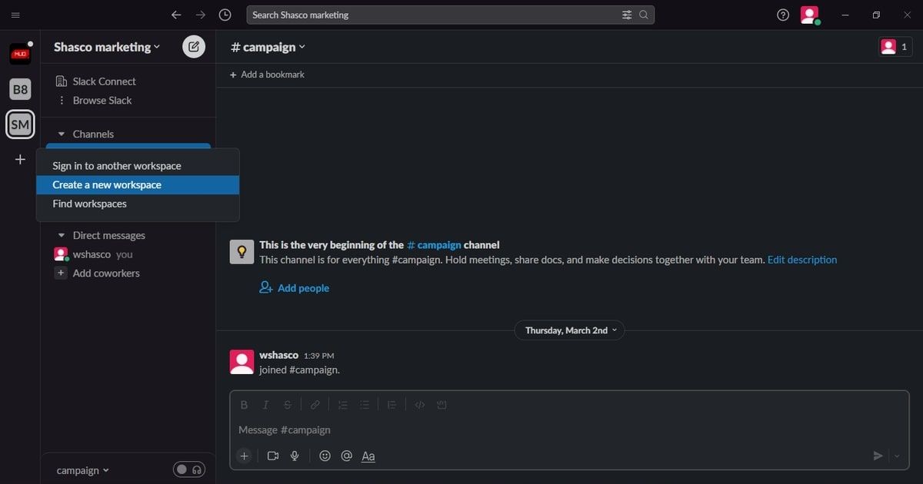Open help with the question mark icon
Viewport: 923px width, 484px height.
point(782,15)
